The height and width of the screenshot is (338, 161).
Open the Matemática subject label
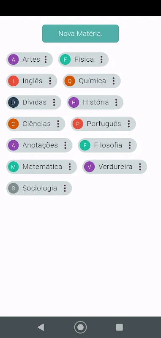pyautogui.click(x=42, y=166)
